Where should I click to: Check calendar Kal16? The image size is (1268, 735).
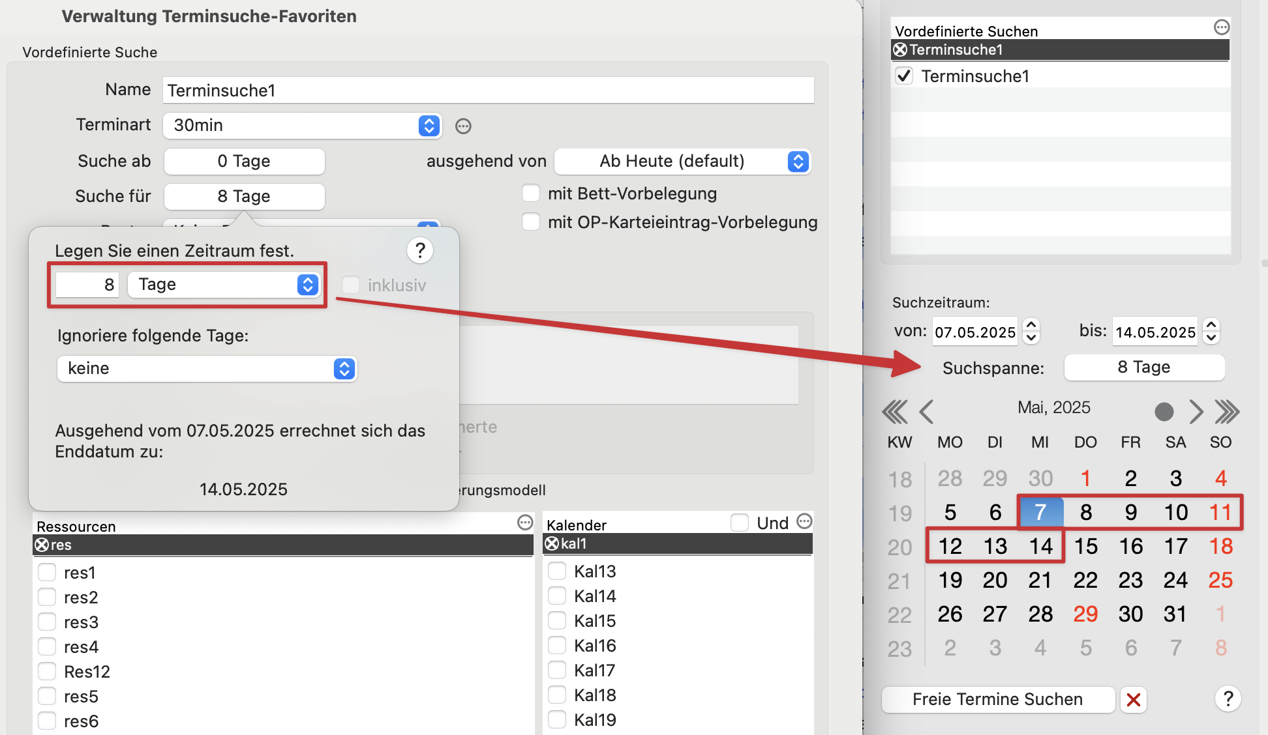[x=557, y=646]
